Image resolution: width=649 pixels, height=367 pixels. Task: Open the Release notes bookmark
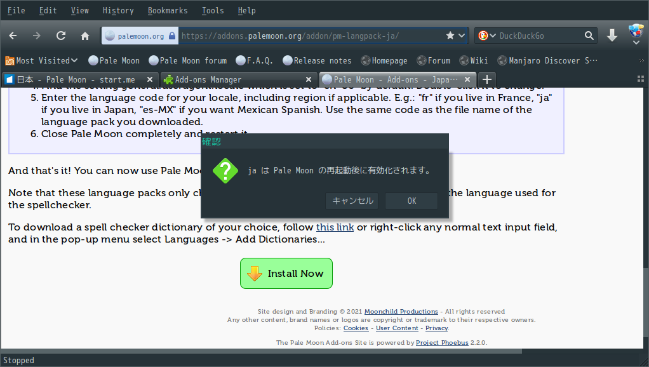point(317,61)
